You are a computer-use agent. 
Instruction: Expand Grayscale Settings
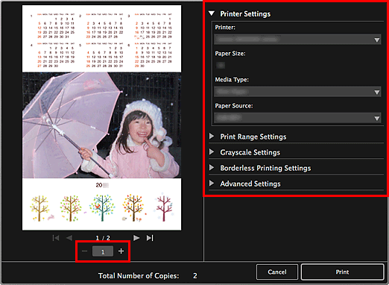[212, 152]
